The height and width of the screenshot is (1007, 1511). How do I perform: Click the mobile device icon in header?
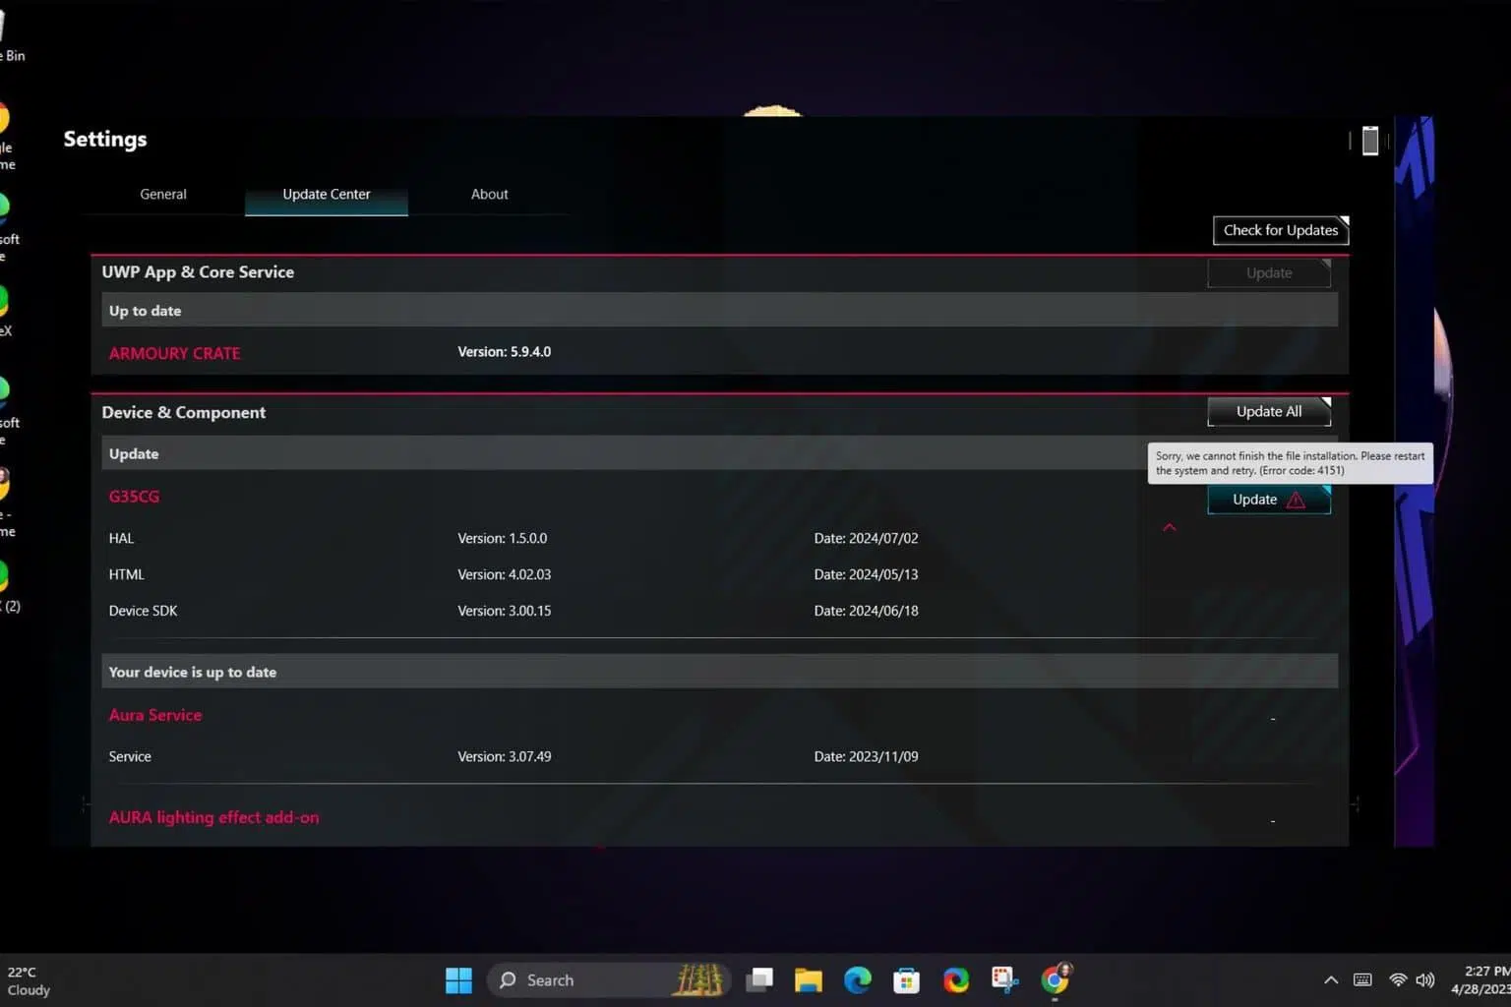click(x=1369, y=141)
